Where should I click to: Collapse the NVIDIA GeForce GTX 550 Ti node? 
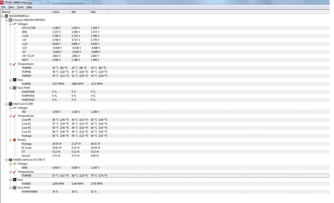point(6,160)
